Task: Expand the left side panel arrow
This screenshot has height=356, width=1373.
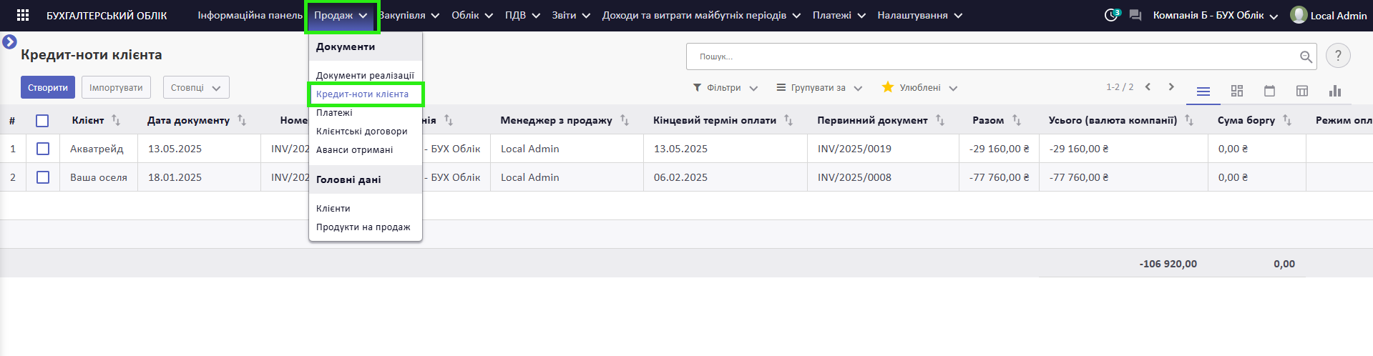Action: click(9, 42)
